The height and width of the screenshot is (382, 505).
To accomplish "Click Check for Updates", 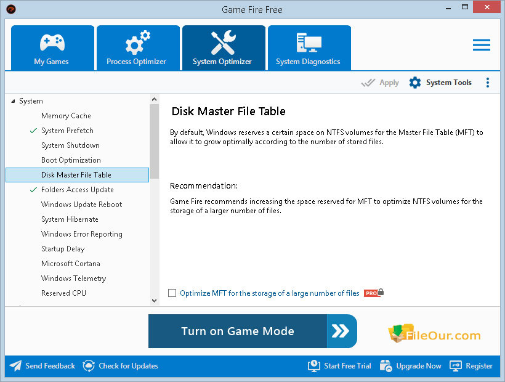I will point(121,366).
